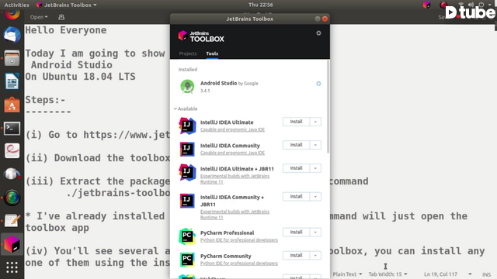Open IntelliJ IDEA Community install options arrow

pyautogui.click(x=315, y=145)
